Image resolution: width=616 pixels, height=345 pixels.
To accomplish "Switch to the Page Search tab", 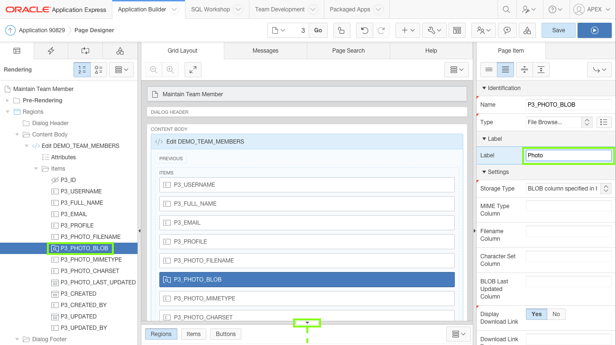I will 349,51.
